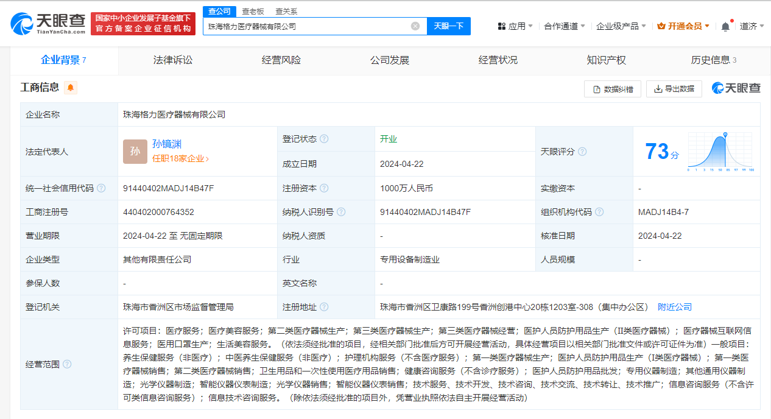The image size is (771, 419).
Task: Click 珠海市香洲区市场监督管理局 registration authority
Action: coord(178,307)
